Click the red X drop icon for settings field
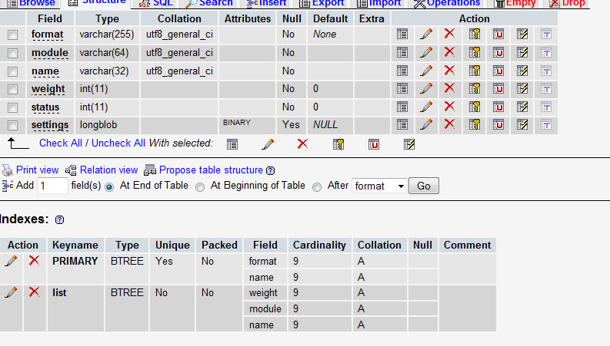 [449, 124]
